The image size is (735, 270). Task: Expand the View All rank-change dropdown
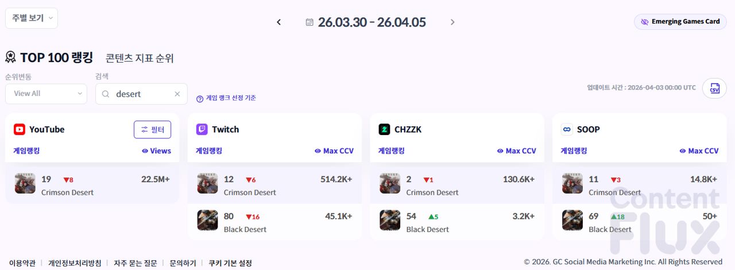(x=46, y=94)
